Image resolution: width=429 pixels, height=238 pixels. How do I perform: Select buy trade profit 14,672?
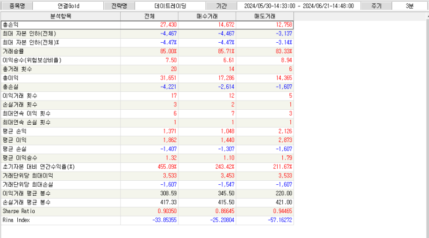click(226, 25)
